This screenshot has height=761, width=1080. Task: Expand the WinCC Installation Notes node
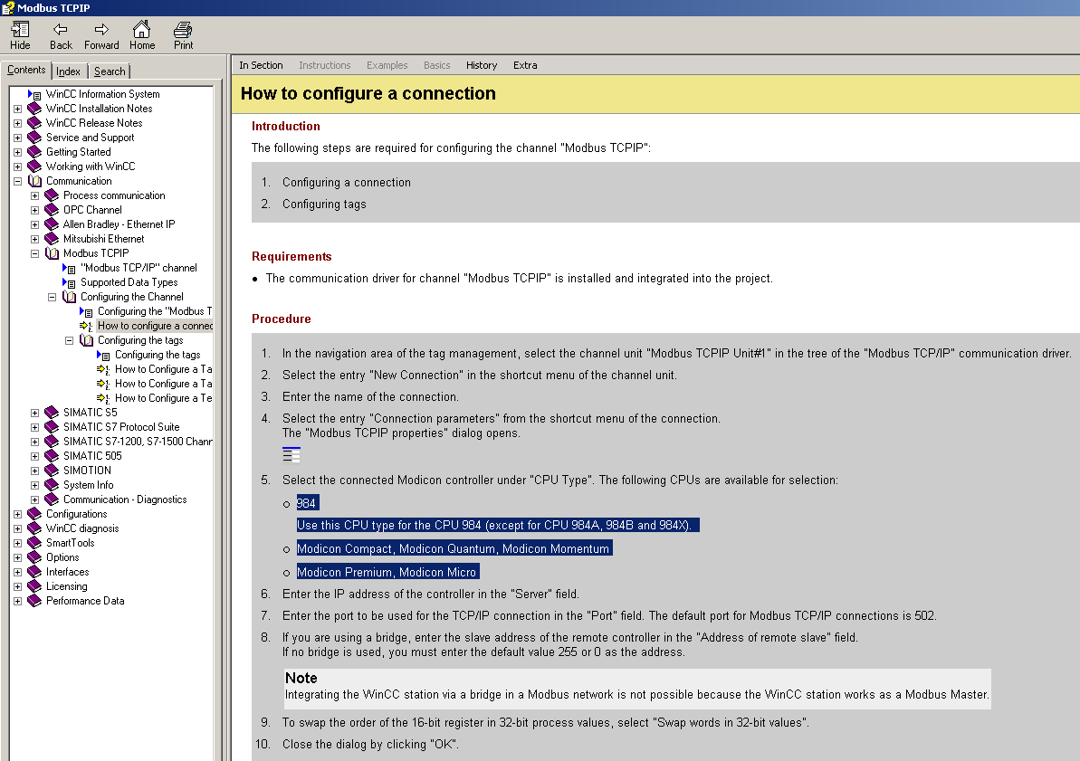click(x=17, y=109)
